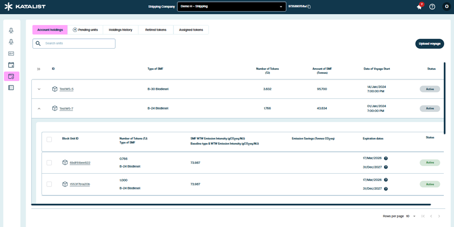Open notifications megaphone icon in header
454x227 pixels.
[x=419, y=6]
